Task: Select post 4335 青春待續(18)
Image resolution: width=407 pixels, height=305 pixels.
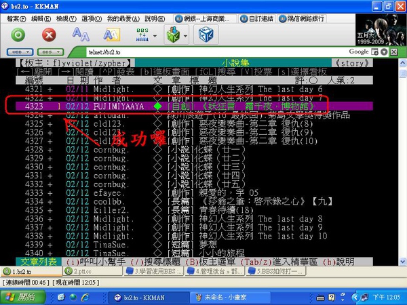Action: [194, 210]
